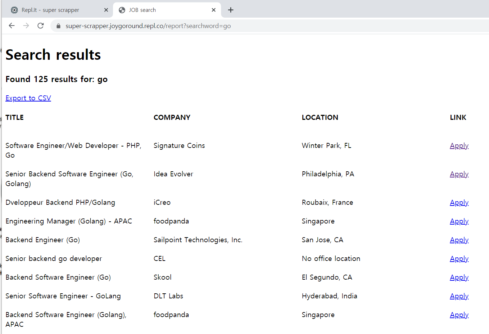Go back with the browser back arrow
489x334 pixels.
pos(12,26)
